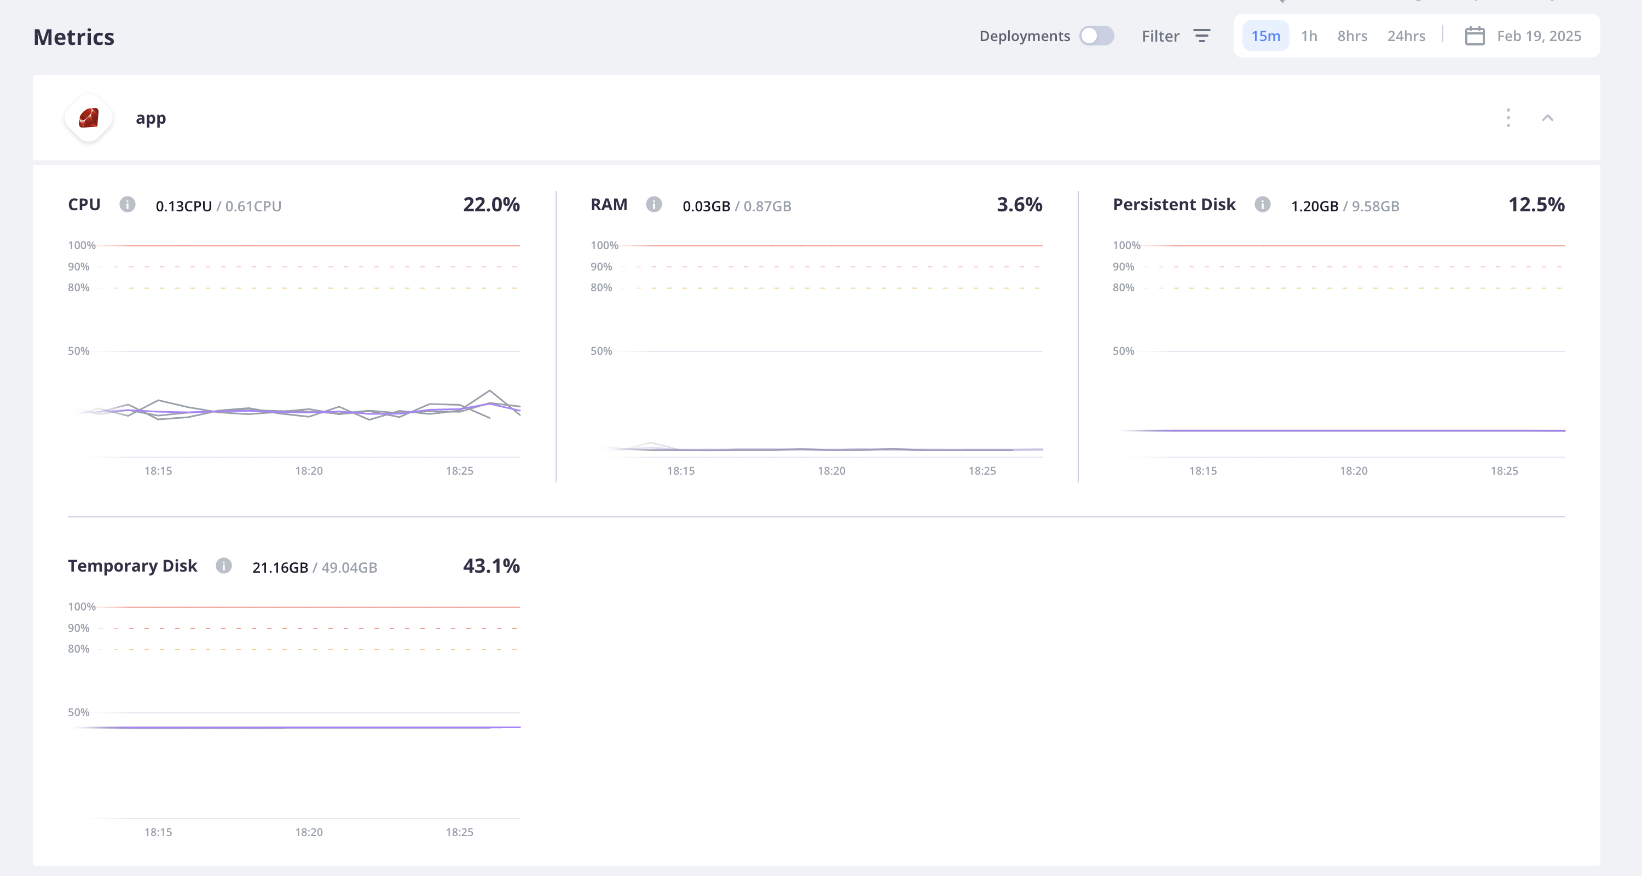Click the Temporary Disk 43.1% value

pos(491,566)
